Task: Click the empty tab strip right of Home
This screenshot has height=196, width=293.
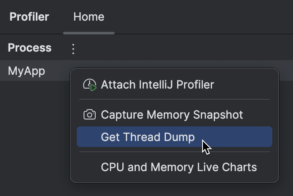Action: pyautogui.click(x=204, y=17)
